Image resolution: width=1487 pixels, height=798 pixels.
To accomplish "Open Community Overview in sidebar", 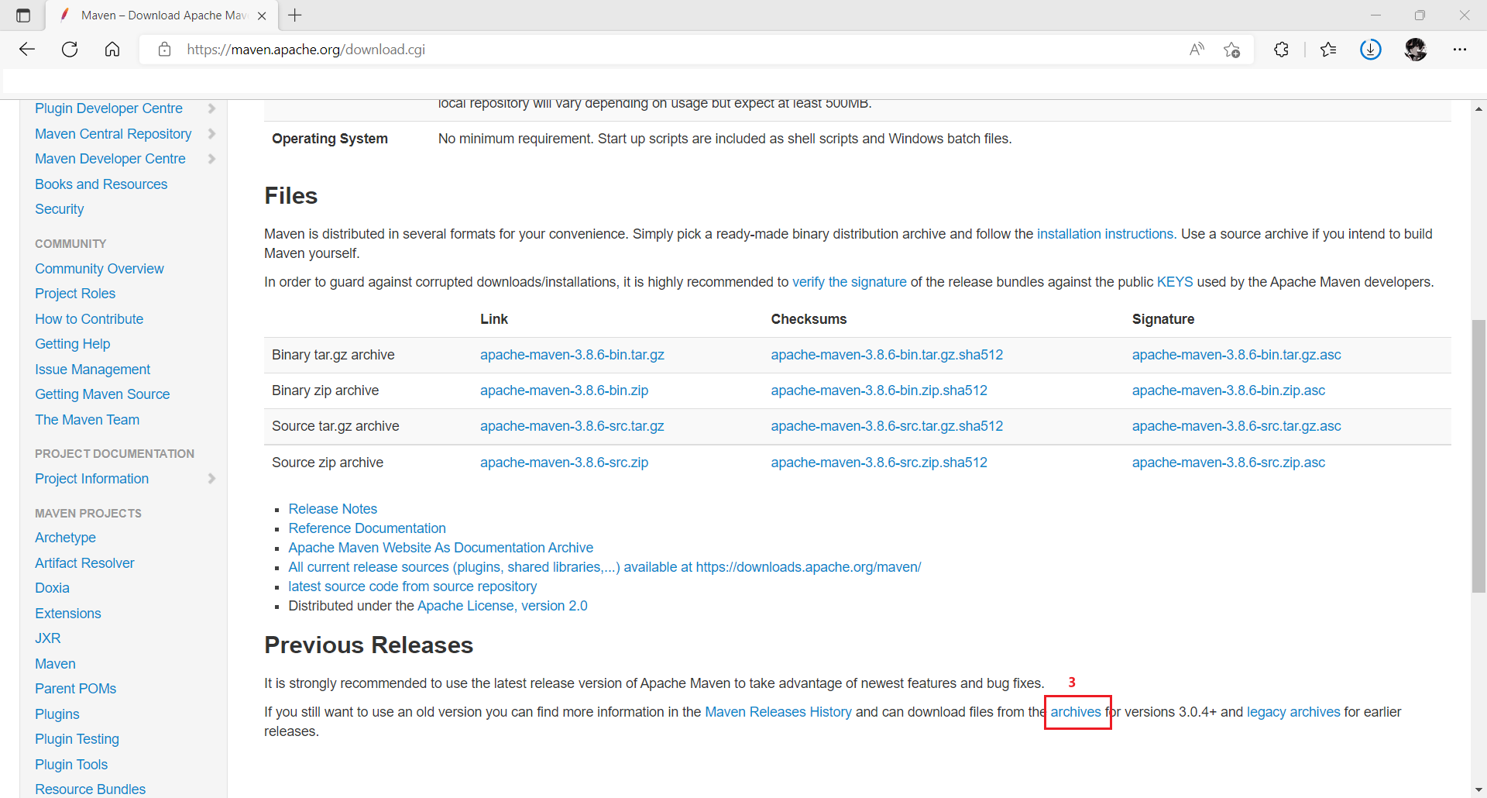I will pos(99,269).
